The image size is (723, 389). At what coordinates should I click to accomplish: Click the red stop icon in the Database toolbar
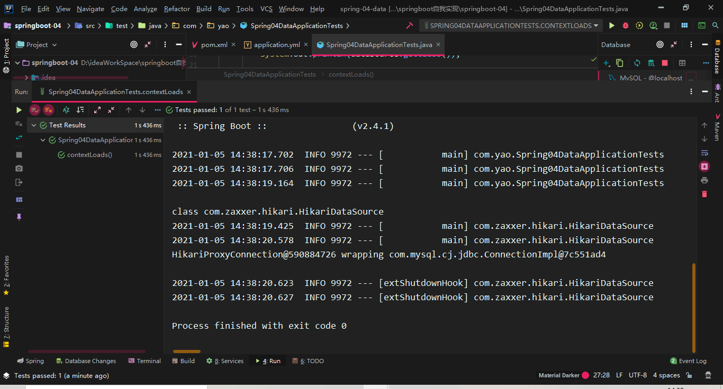(665, 63)
